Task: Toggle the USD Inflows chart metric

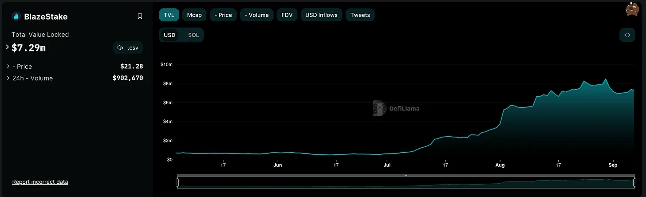Action: coord(322,15)
